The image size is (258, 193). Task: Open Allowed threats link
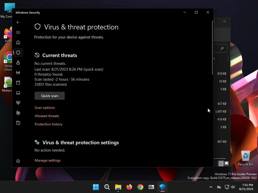pyautogui.click(x=47, y=116)
